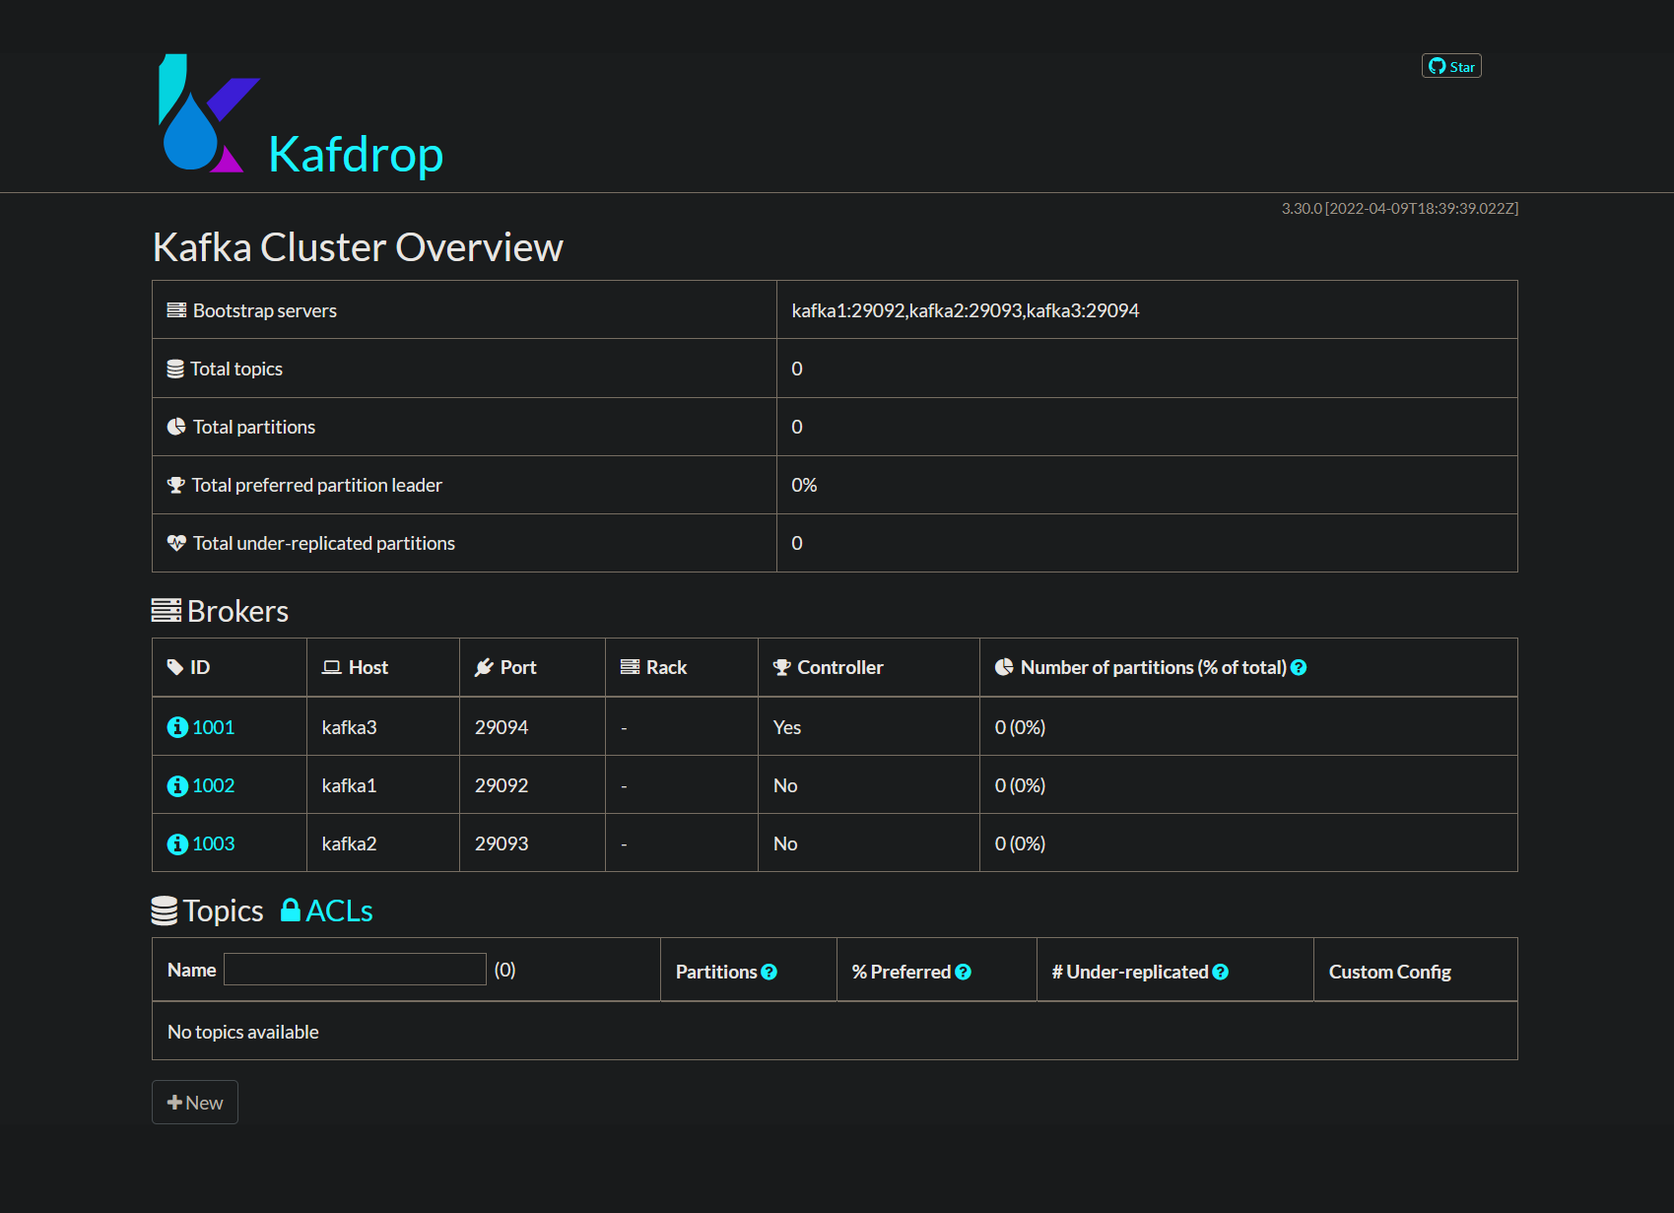The image size is (1674, 1213).
Task: Click the trophy icon in Controller column header
Action: point(782,667)
